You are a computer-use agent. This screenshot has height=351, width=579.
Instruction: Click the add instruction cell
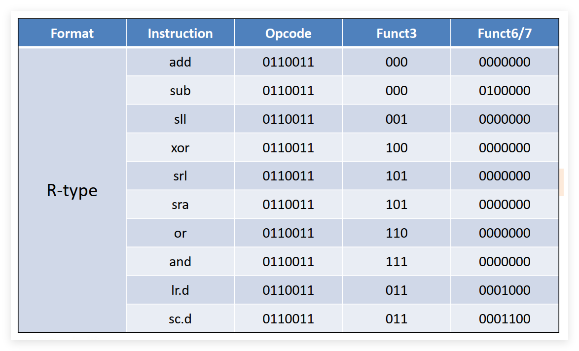180,62
